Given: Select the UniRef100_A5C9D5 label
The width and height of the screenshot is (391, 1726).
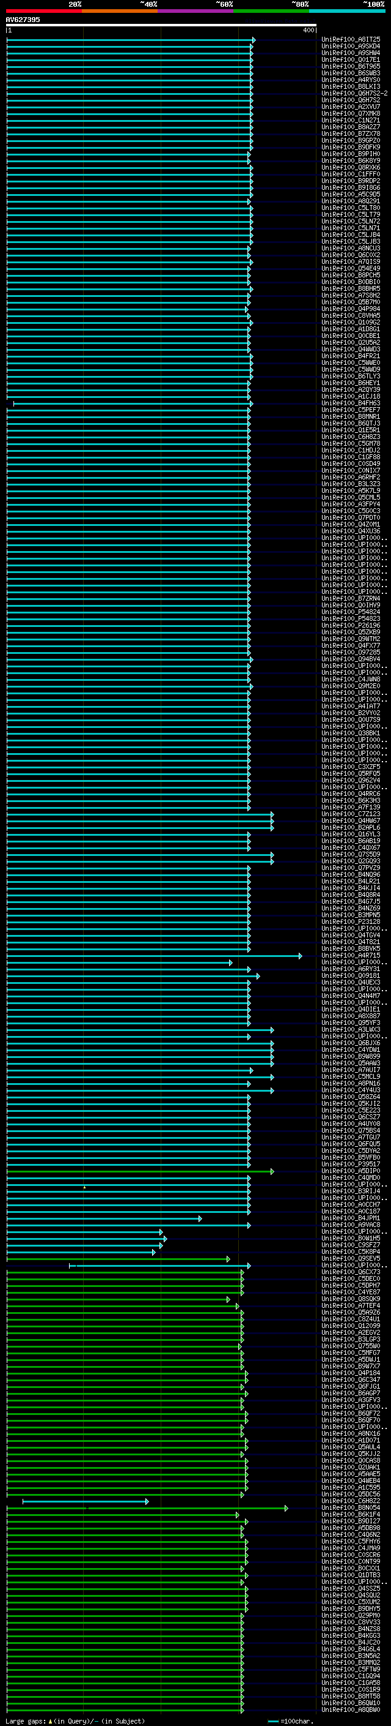Looking at the screenshot, I should (350, 194).
